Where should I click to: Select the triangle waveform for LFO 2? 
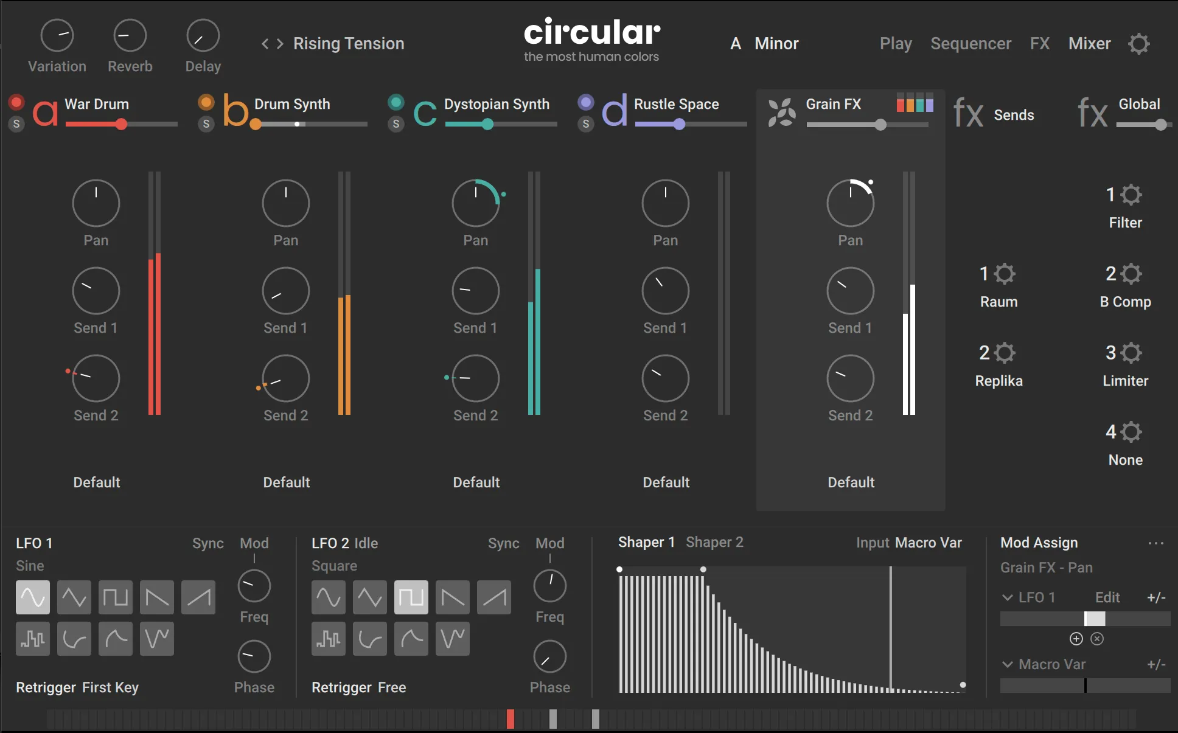coord(370,597)
